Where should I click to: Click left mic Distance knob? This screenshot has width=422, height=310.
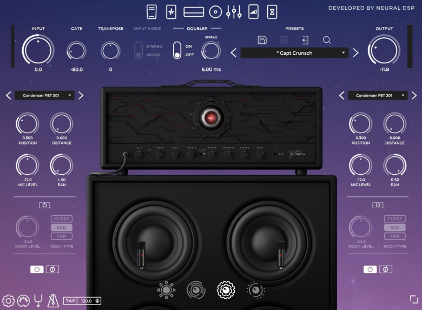62,124
